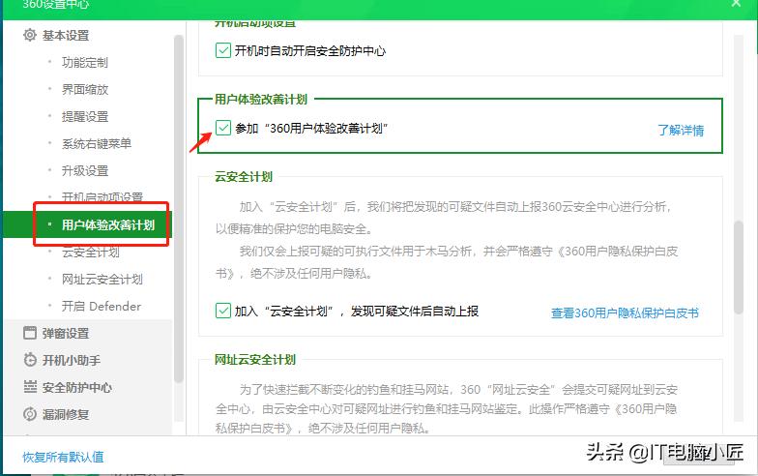Open 漏洞修复 category
758x476 pixels.
[66, 414]
